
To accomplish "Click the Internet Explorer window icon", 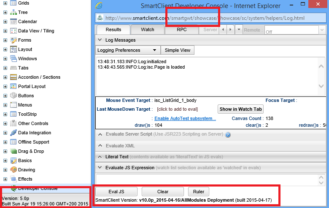I will pyautogui.click(x=99, y=5).
